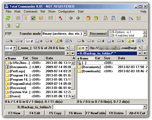The image size is (152, 120).
Task: Click the Disconnect FTP button
Action: pos(98,34)
